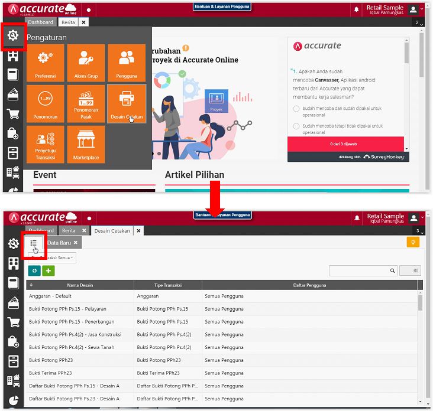The width and height of the screenshot is (433, 411).
Task: Click the teal refresh button above the table
Action: (x=34, y=270)
